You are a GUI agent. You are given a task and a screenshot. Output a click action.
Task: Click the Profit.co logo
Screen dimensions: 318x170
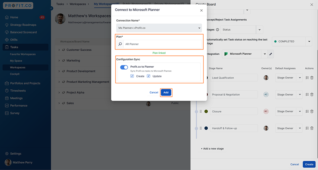coord(18,6)
